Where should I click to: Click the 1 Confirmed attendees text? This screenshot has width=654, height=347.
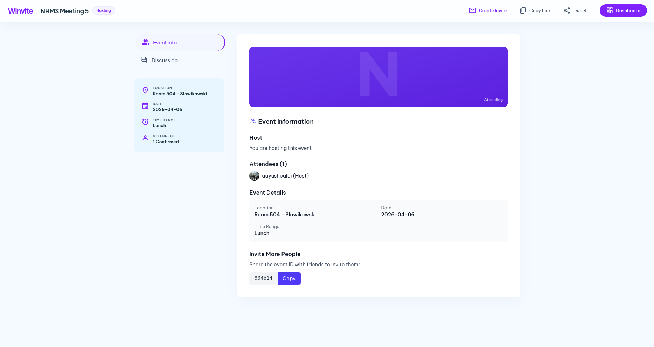click(166, 142)
